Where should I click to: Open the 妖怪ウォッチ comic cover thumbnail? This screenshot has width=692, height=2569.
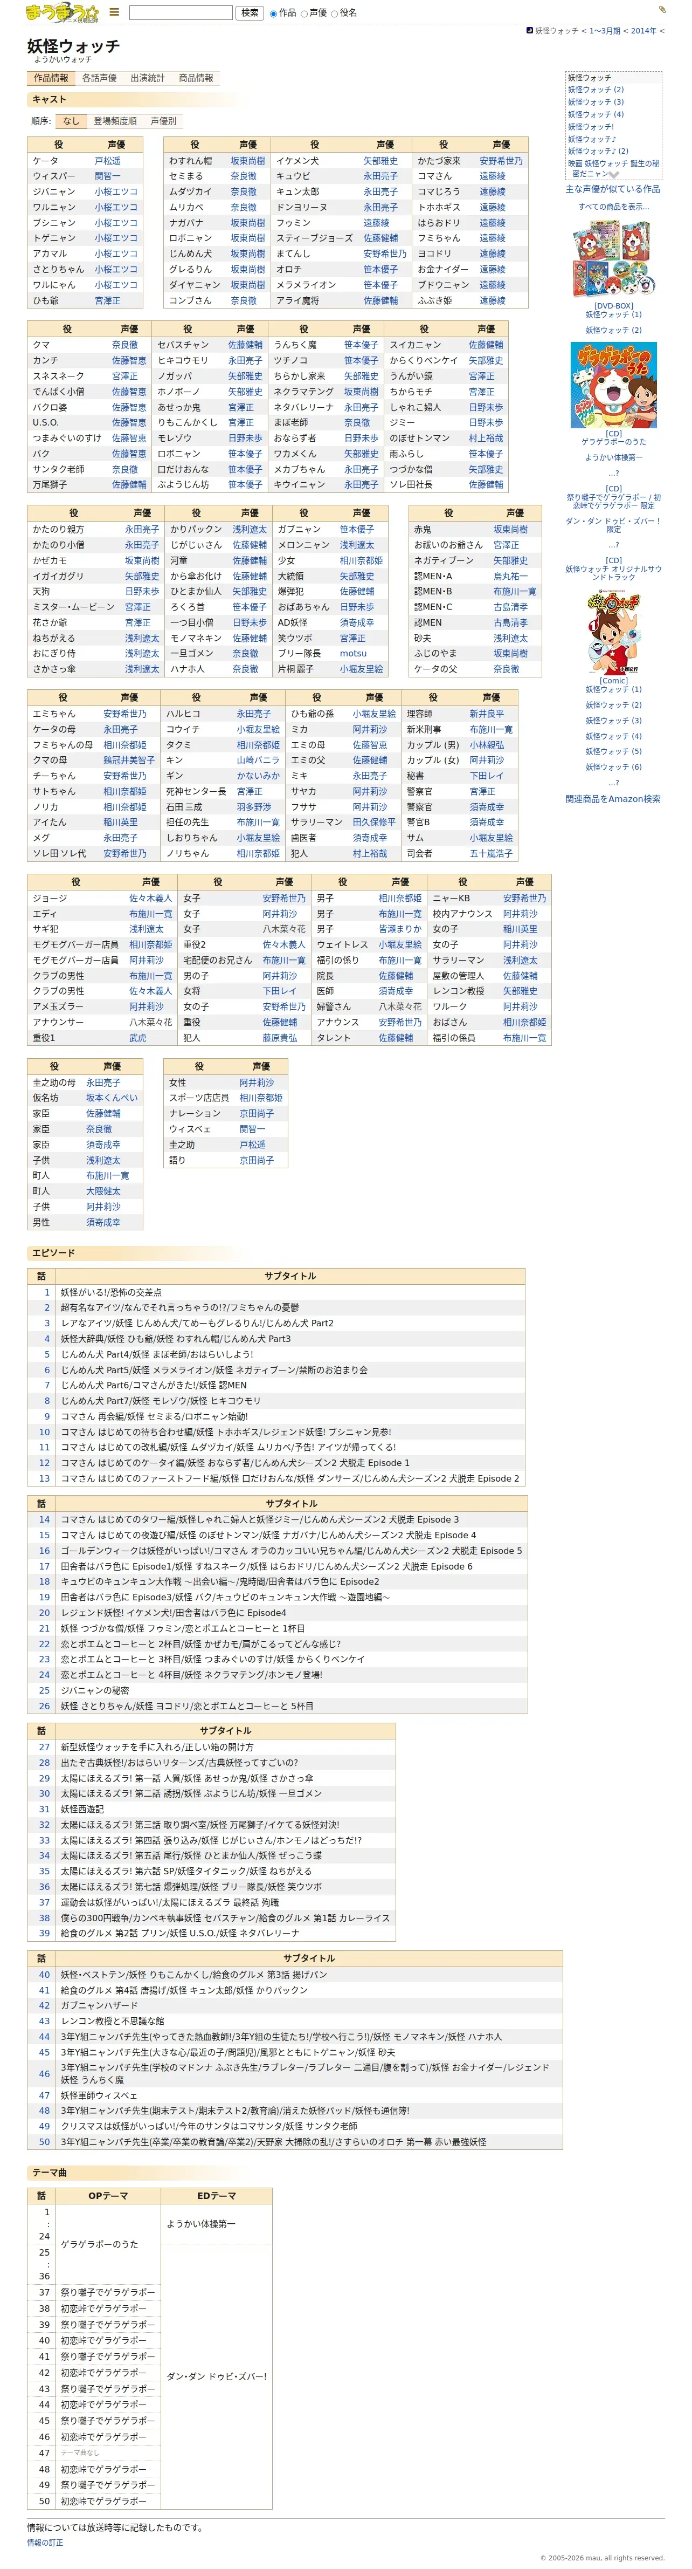[613, 633]
